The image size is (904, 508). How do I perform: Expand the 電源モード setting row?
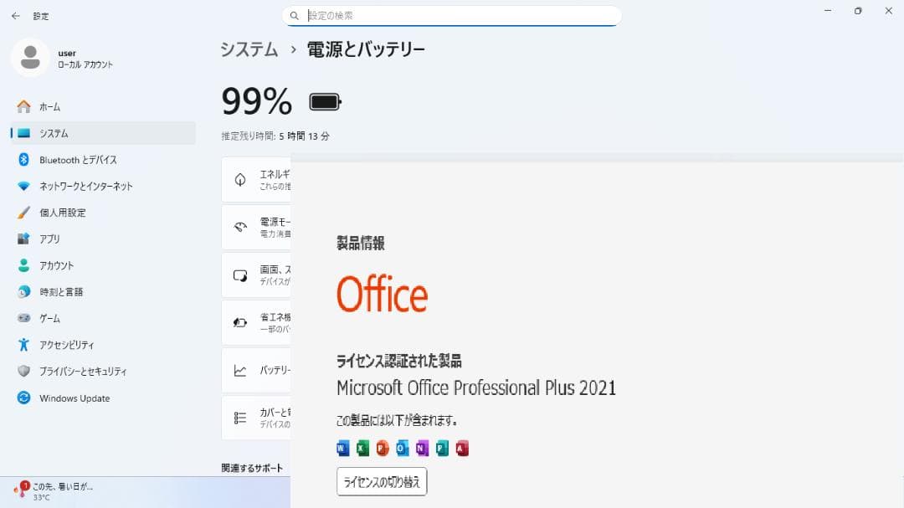257,227
